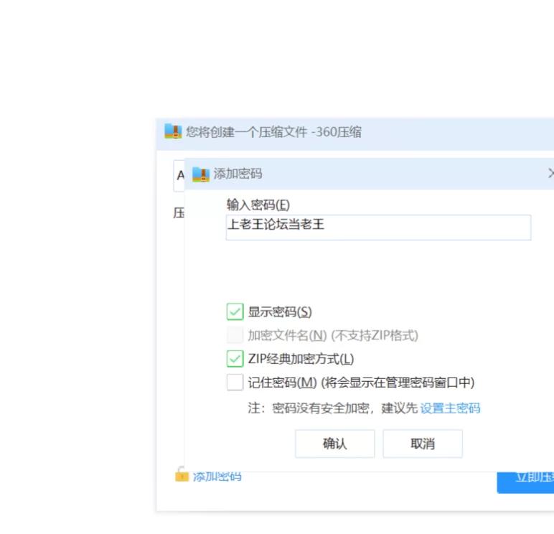Click into the 输入密码 password field

(378, 228)
